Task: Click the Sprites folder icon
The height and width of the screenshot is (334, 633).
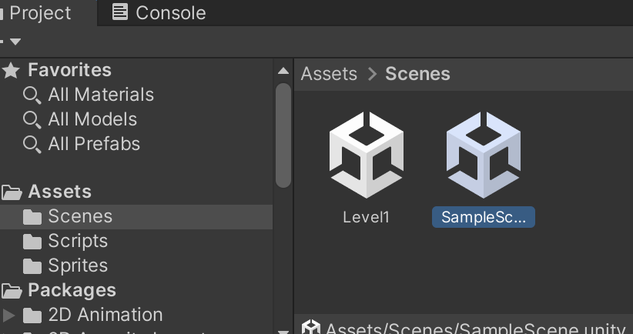Action: pyautogui.click(x=32, y=266)
